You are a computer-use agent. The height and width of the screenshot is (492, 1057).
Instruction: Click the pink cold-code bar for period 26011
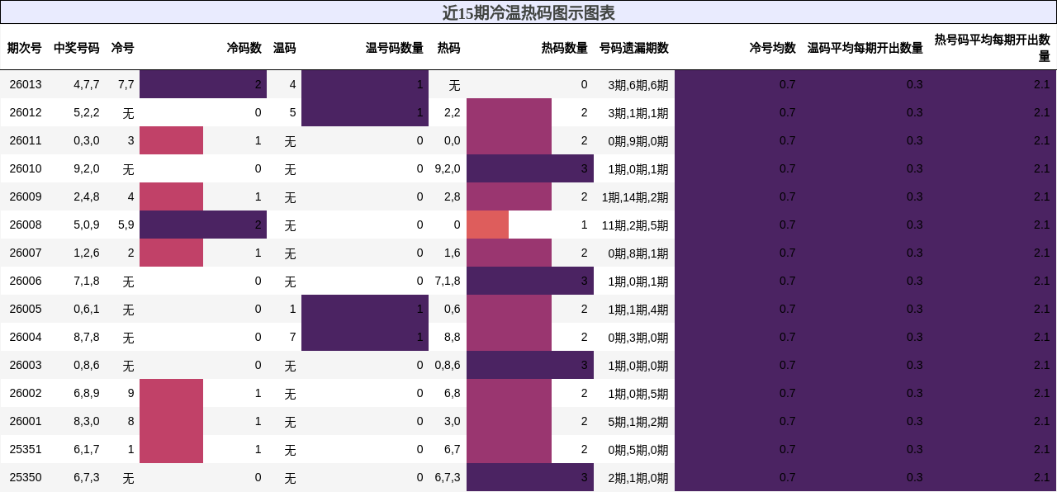[172, 140]
